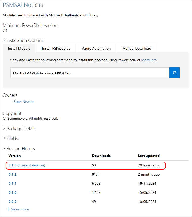Screen dimensions: 192x217
Task: Open version 0.1.1 link
Action: (12, 183)
